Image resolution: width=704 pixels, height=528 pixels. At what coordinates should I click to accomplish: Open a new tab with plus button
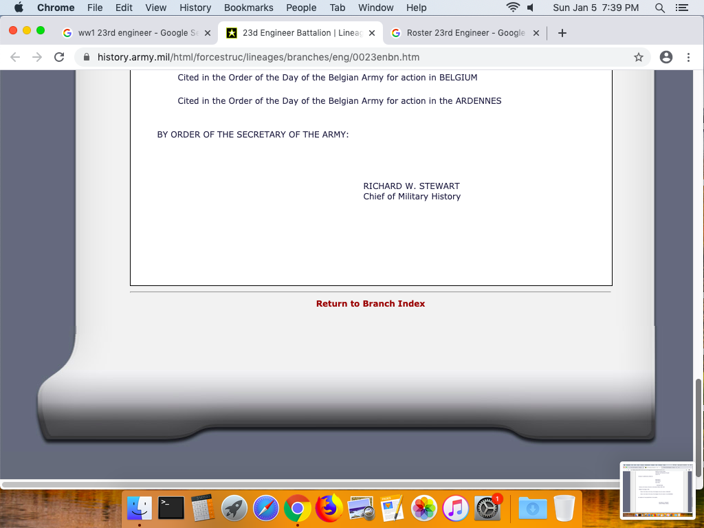click(562, 33)
